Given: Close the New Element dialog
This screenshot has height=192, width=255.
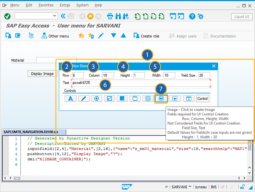Looking at the screenshot, I should coord(214,66).
